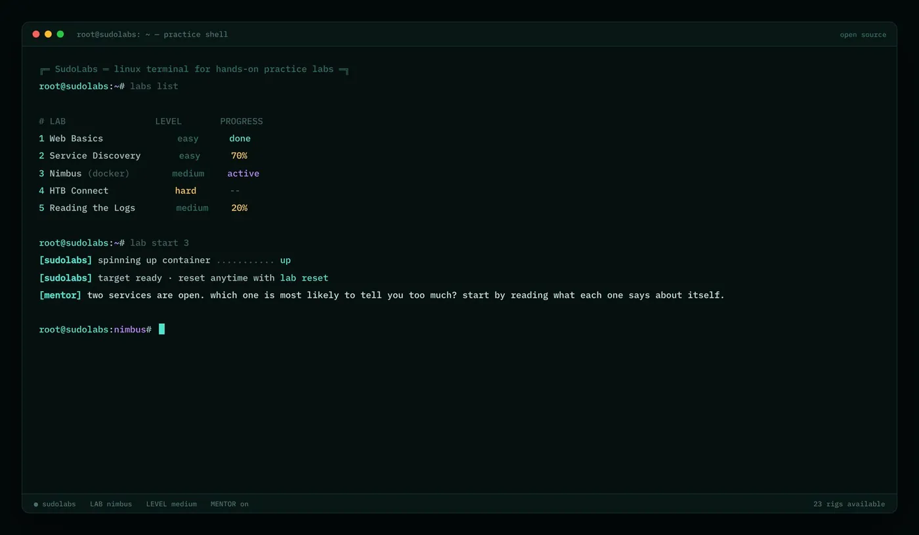The height and width of the screenshot is (535, 919).
Task: Click the '(docker)' tag next to Nimbus
Action: tap(108, 173)
